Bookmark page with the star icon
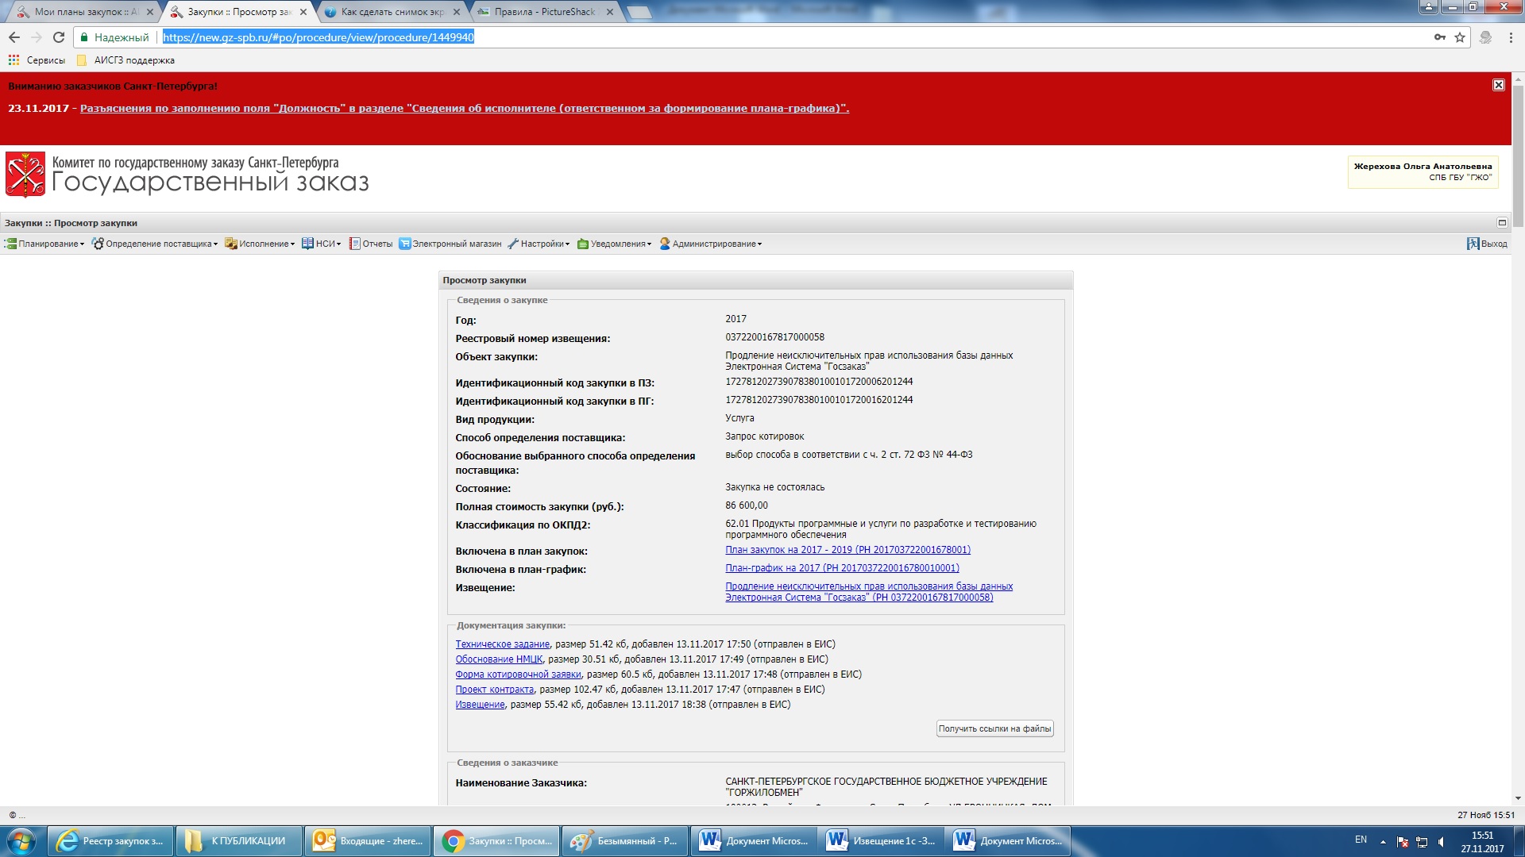Viewport: 1525px width, 857px height. click(1460, 37)
